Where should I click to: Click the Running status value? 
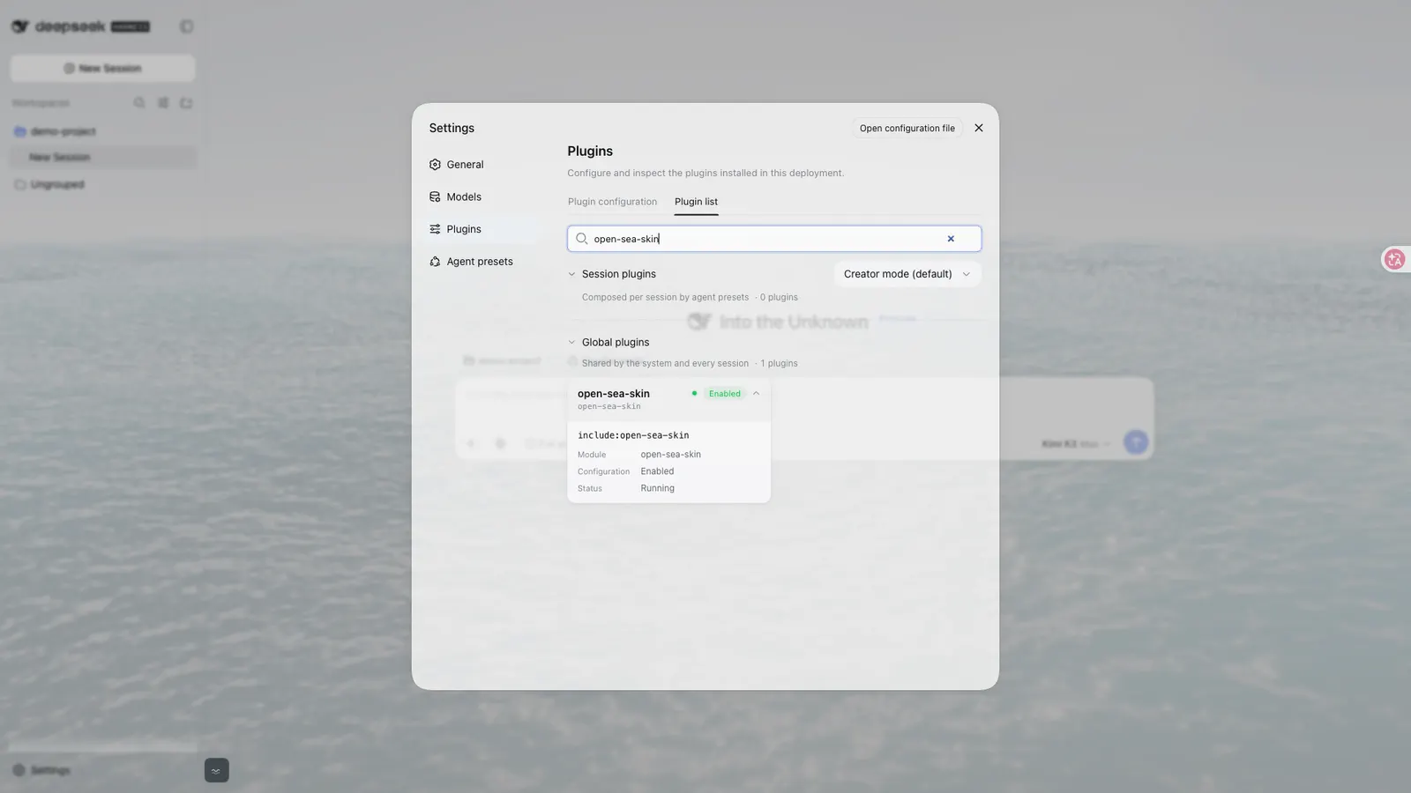click(x=657, y=488)
